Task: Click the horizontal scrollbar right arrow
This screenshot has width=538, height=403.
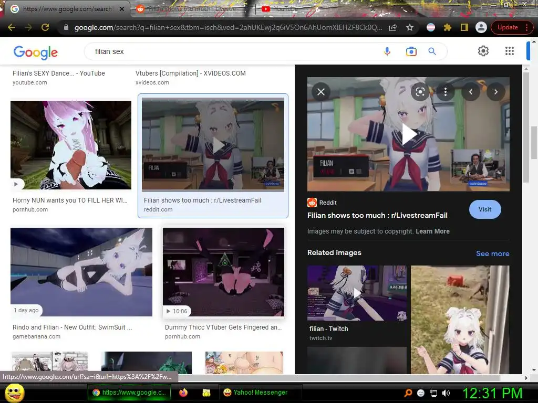Action: click(x=526, y=378)
